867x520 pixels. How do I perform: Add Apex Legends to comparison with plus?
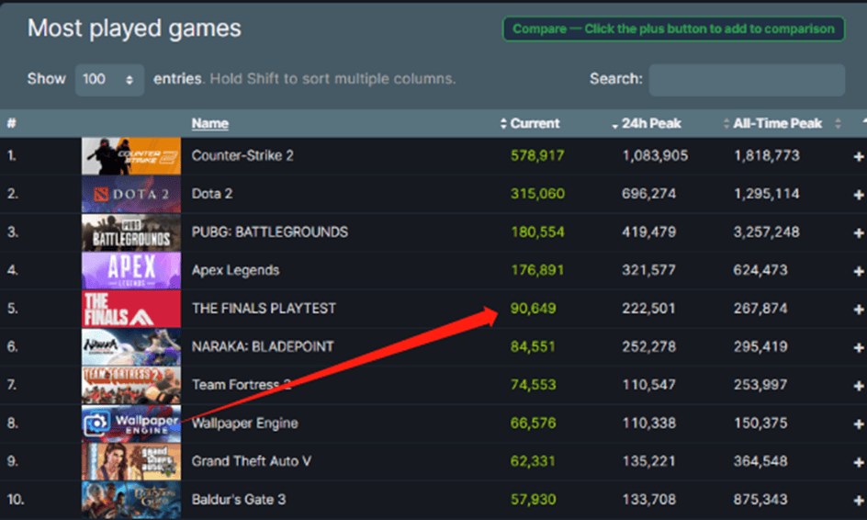(859, 271)
